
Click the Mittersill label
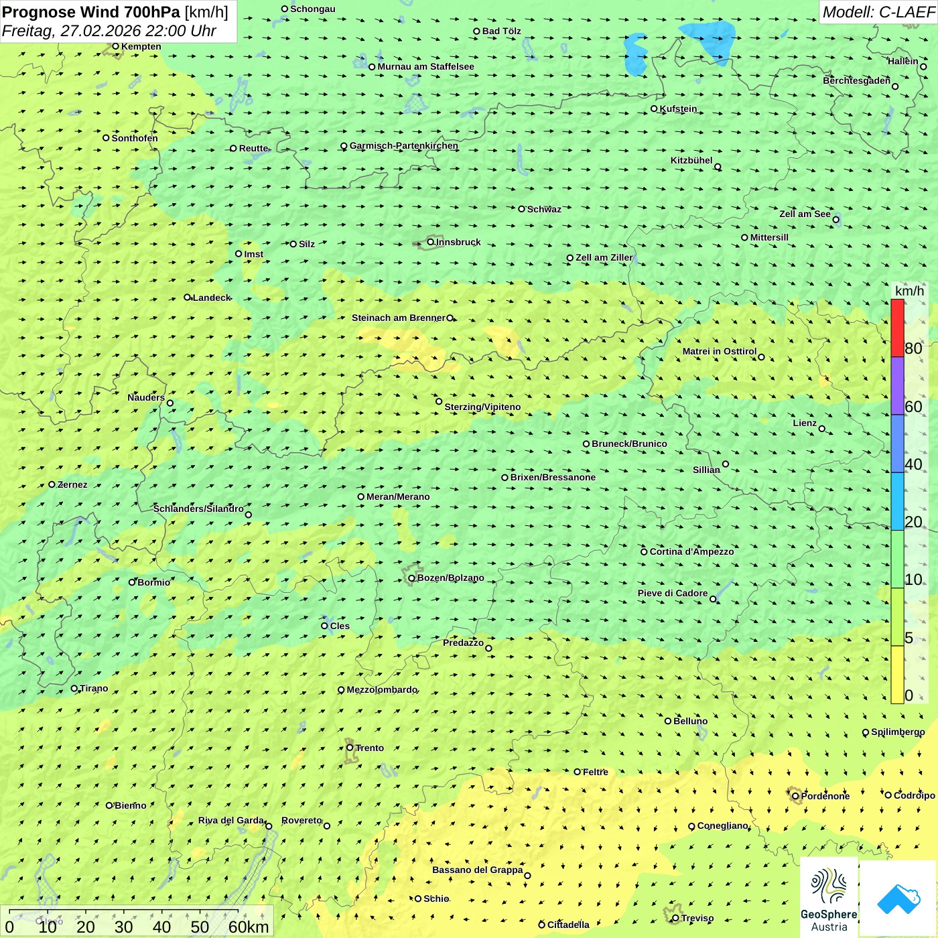(x=769, y=237)
